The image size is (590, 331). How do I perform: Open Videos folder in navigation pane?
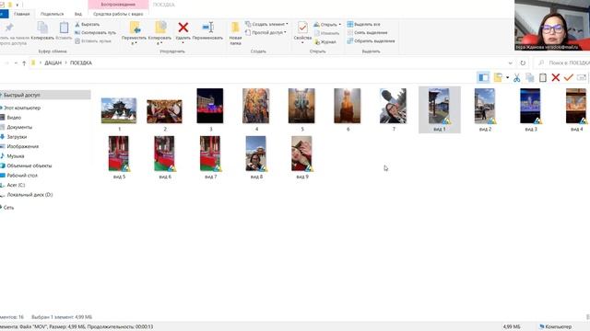[x=14, y=118]
